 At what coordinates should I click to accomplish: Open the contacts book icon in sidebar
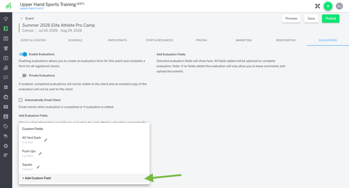(6, 117)
